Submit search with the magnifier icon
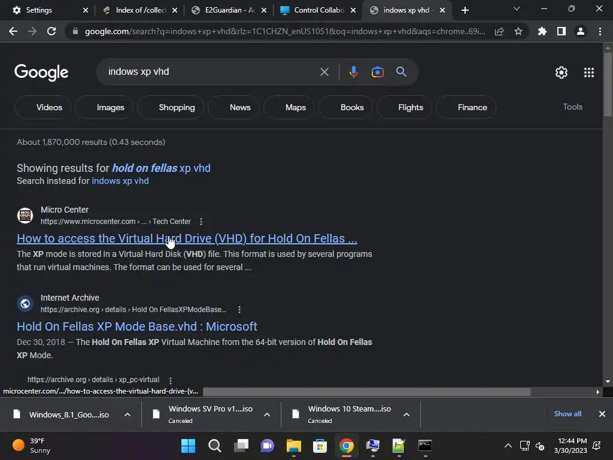The width and height of the screenshot is (613, 460). tap(401, 72)
